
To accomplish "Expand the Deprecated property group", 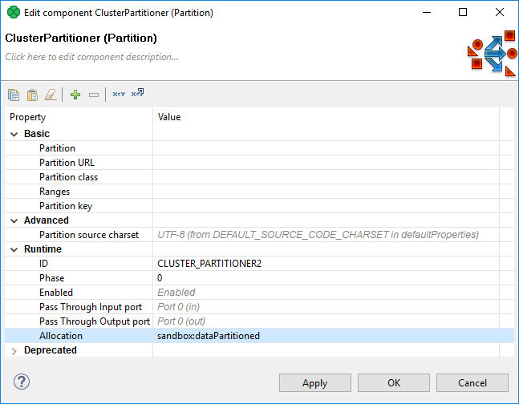I will pos(14,350).
